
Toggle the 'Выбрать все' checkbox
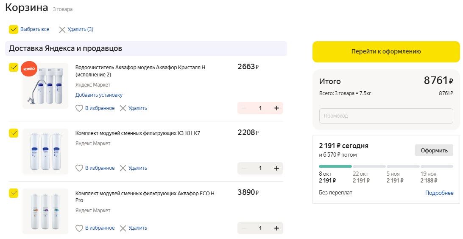click(x=14, y=29)
